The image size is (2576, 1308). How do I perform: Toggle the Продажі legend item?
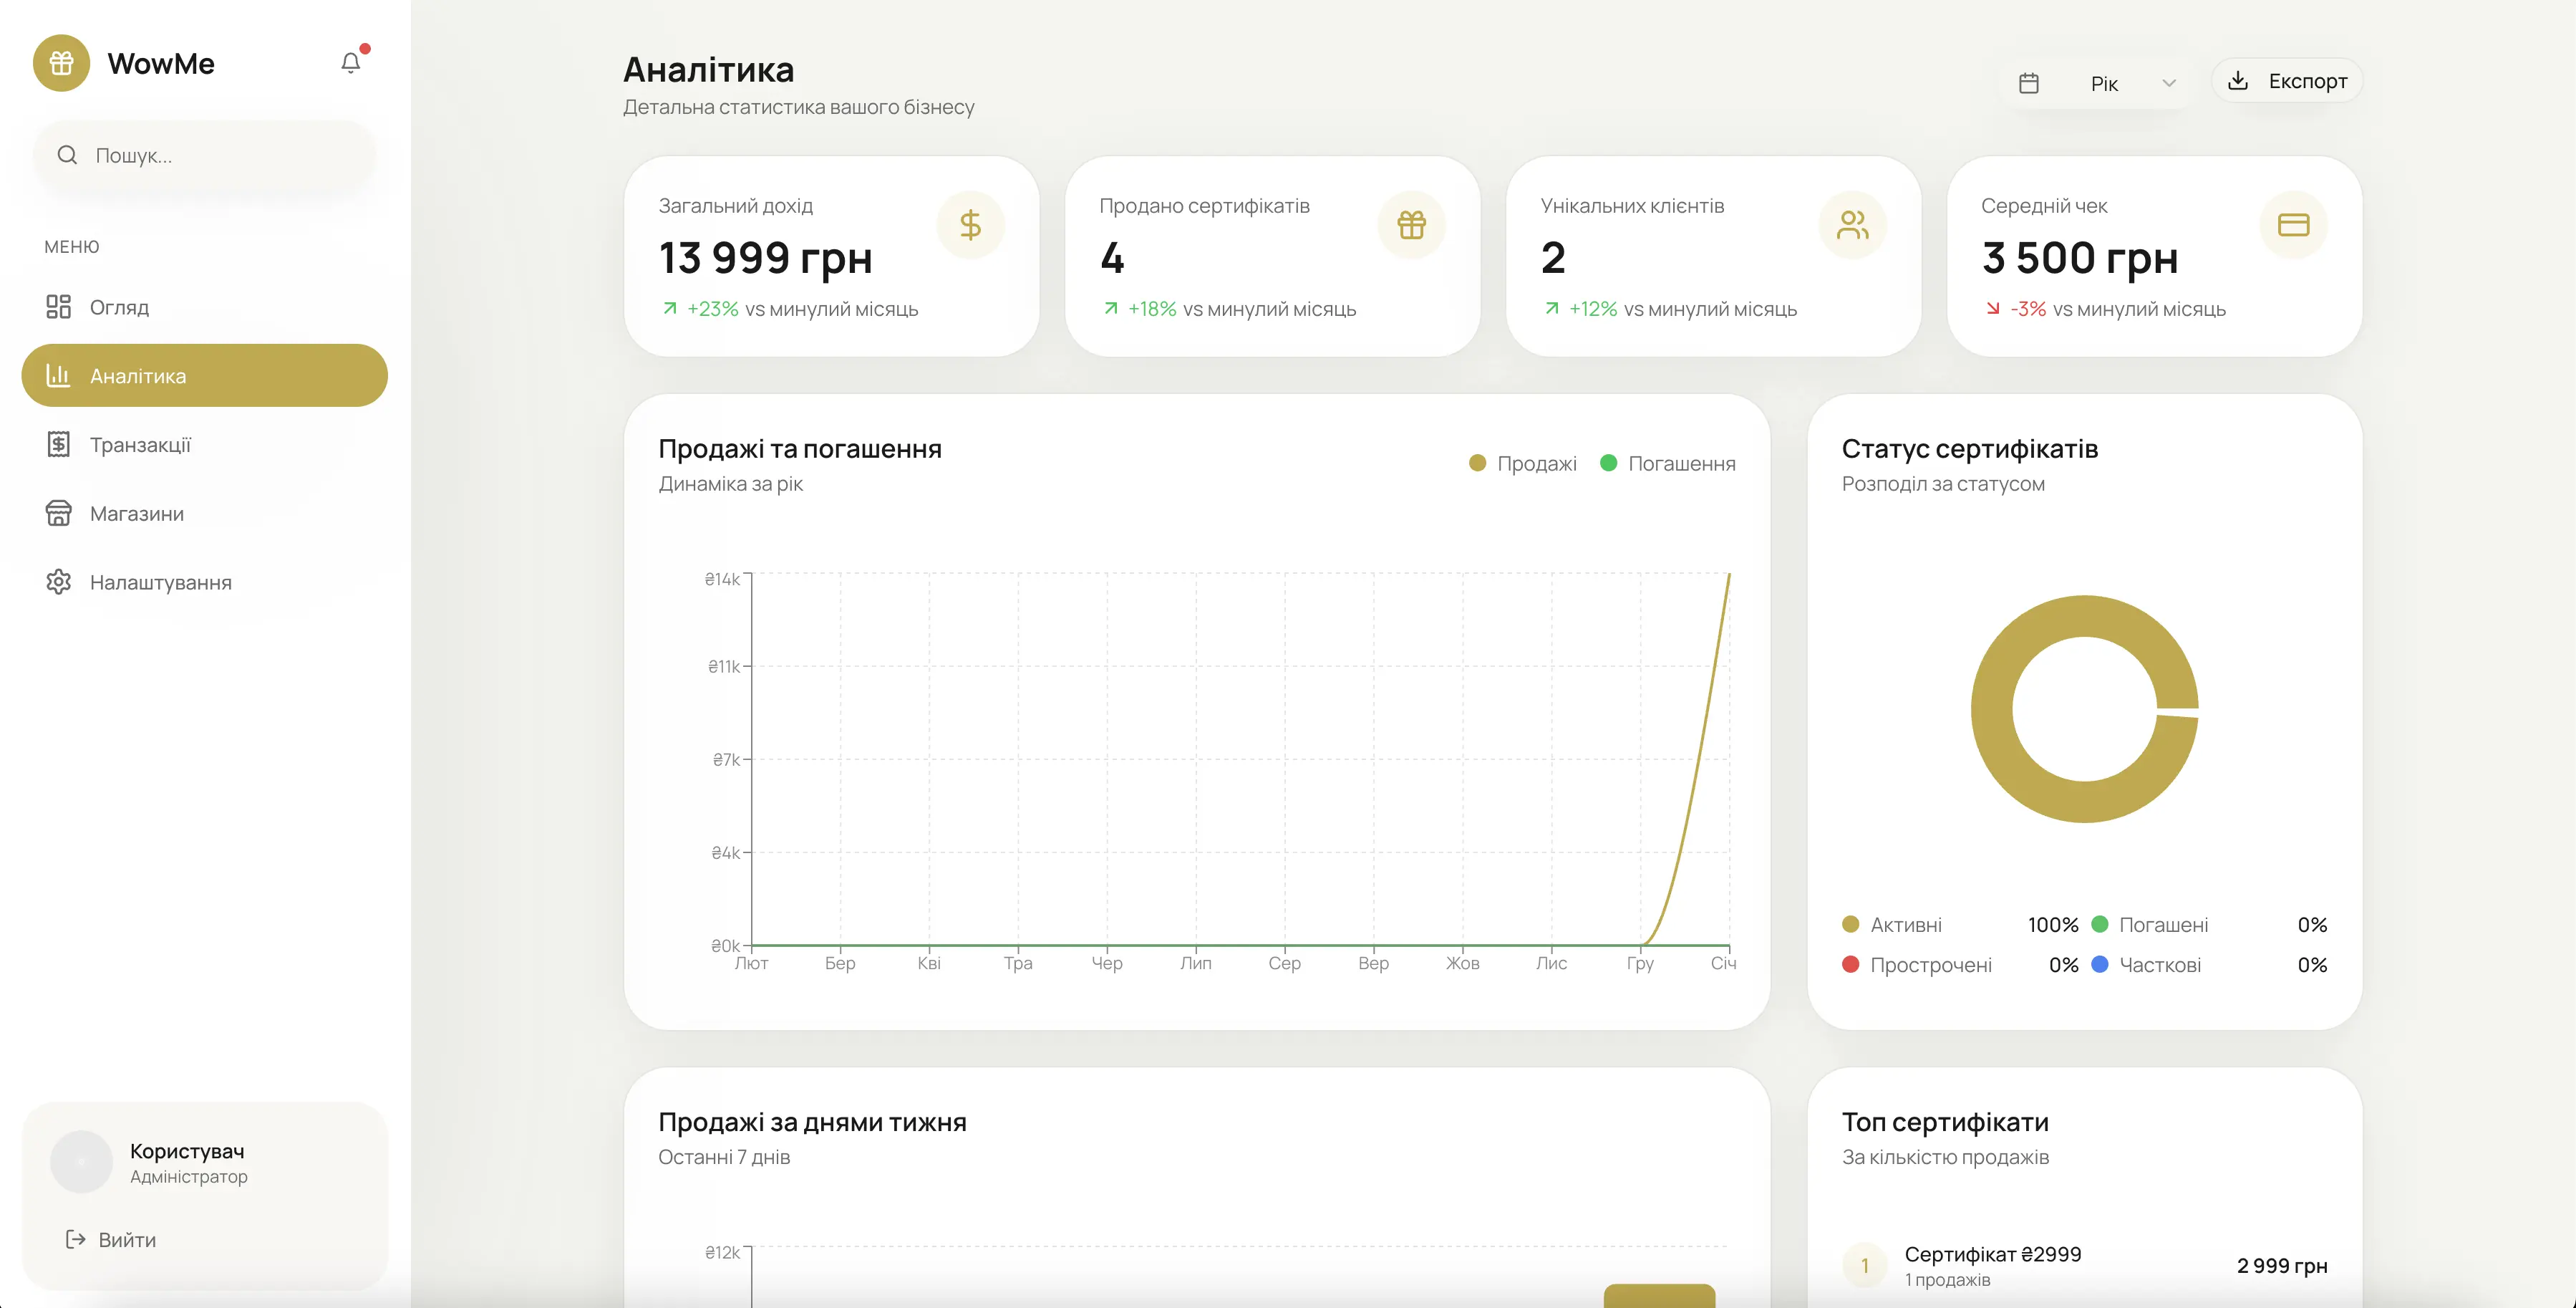click(x=1522, y=462)
